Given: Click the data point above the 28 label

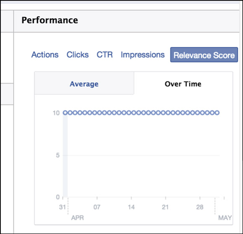Looking at the screenshot, I should [202, 113].
